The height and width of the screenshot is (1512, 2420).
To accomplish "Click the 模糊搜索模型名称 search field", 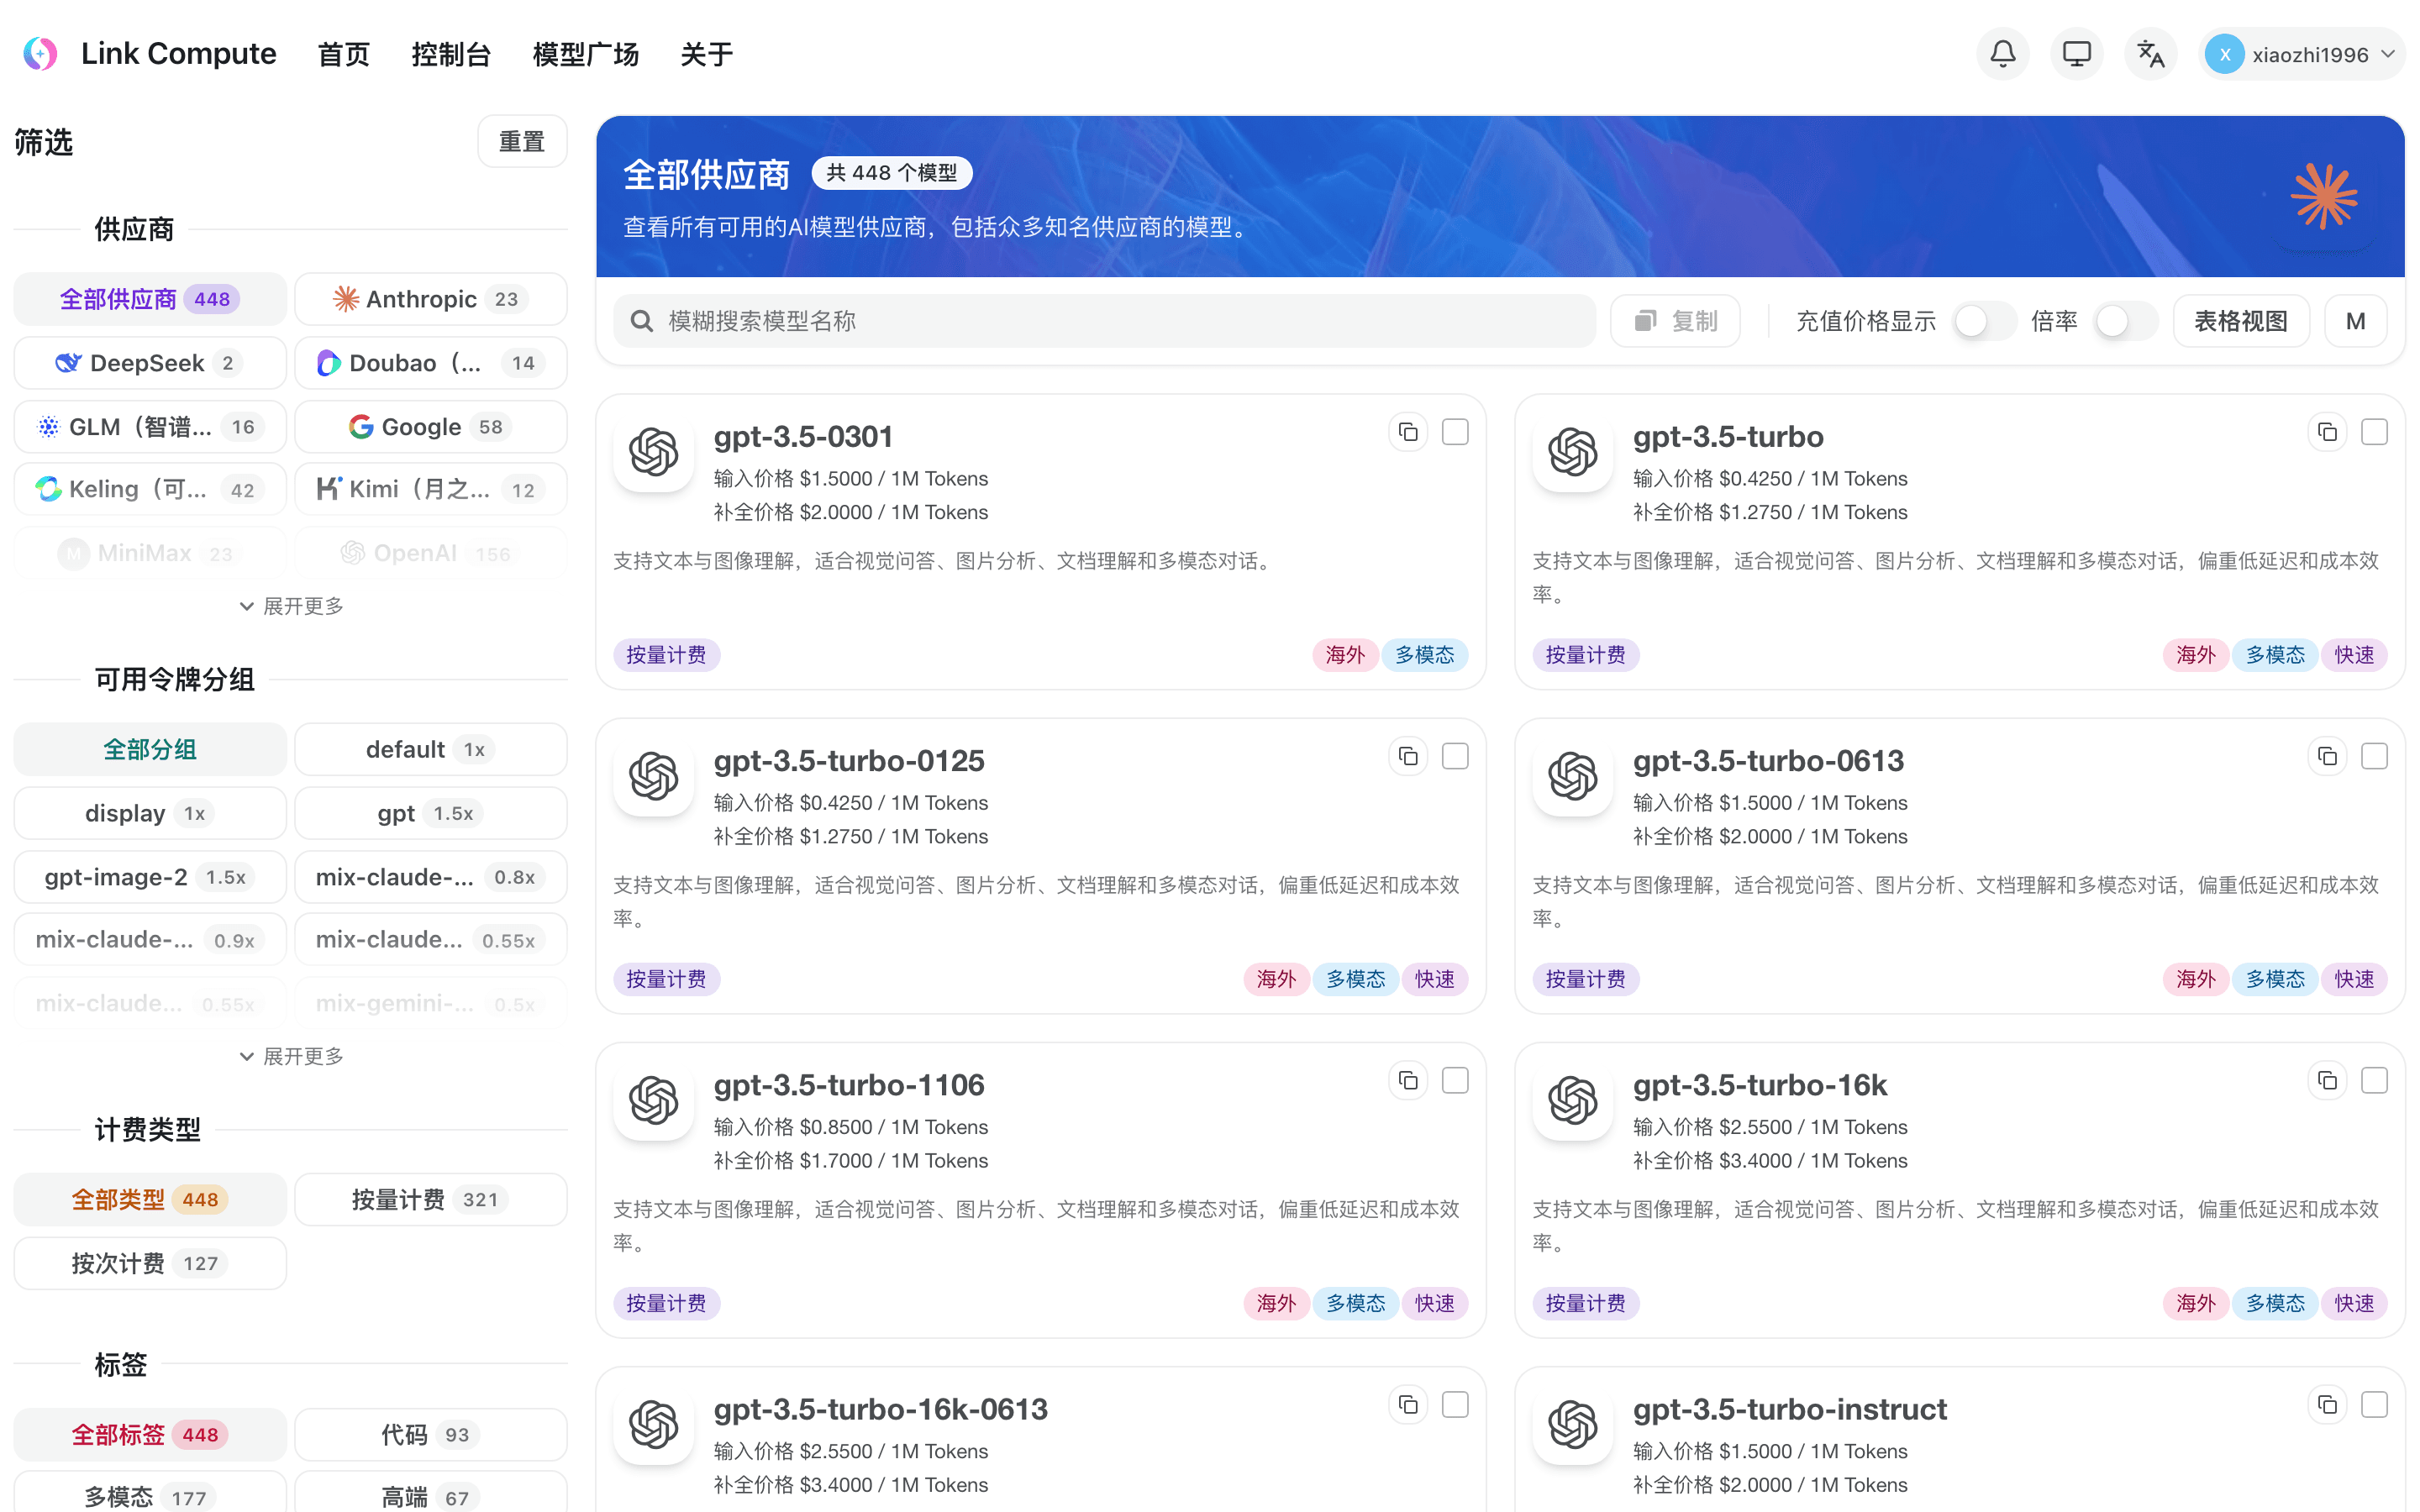I will point(1104,321).
